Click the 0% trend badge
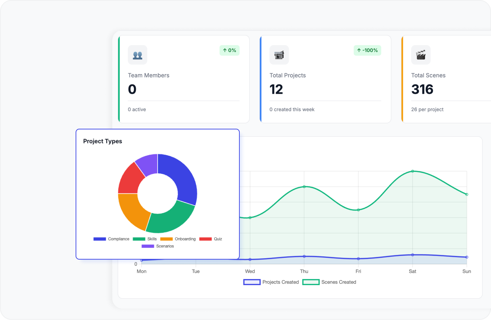491x320 pixels. [x=229, y=50]
